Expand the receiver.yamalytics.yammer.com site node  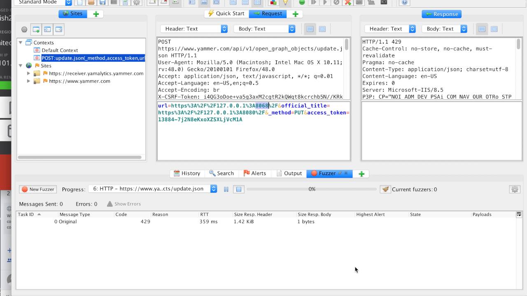(x=28, y=73)
